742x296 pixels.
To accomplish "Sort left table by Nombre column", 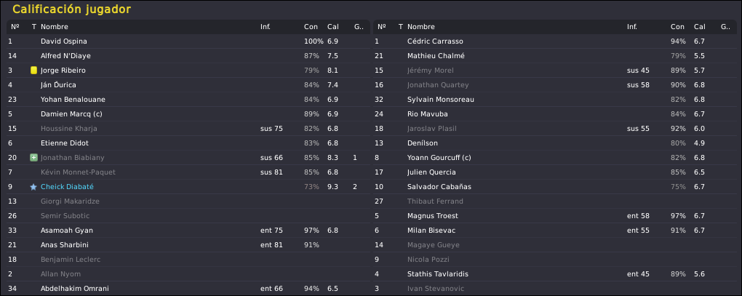I will pyautogui.click(x=55, y=27).
